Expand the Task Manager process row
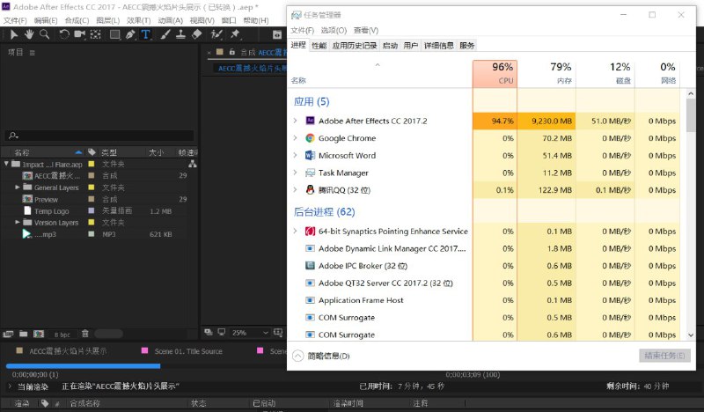This screenshot has width=704, height=412. (x=295, y=172)
